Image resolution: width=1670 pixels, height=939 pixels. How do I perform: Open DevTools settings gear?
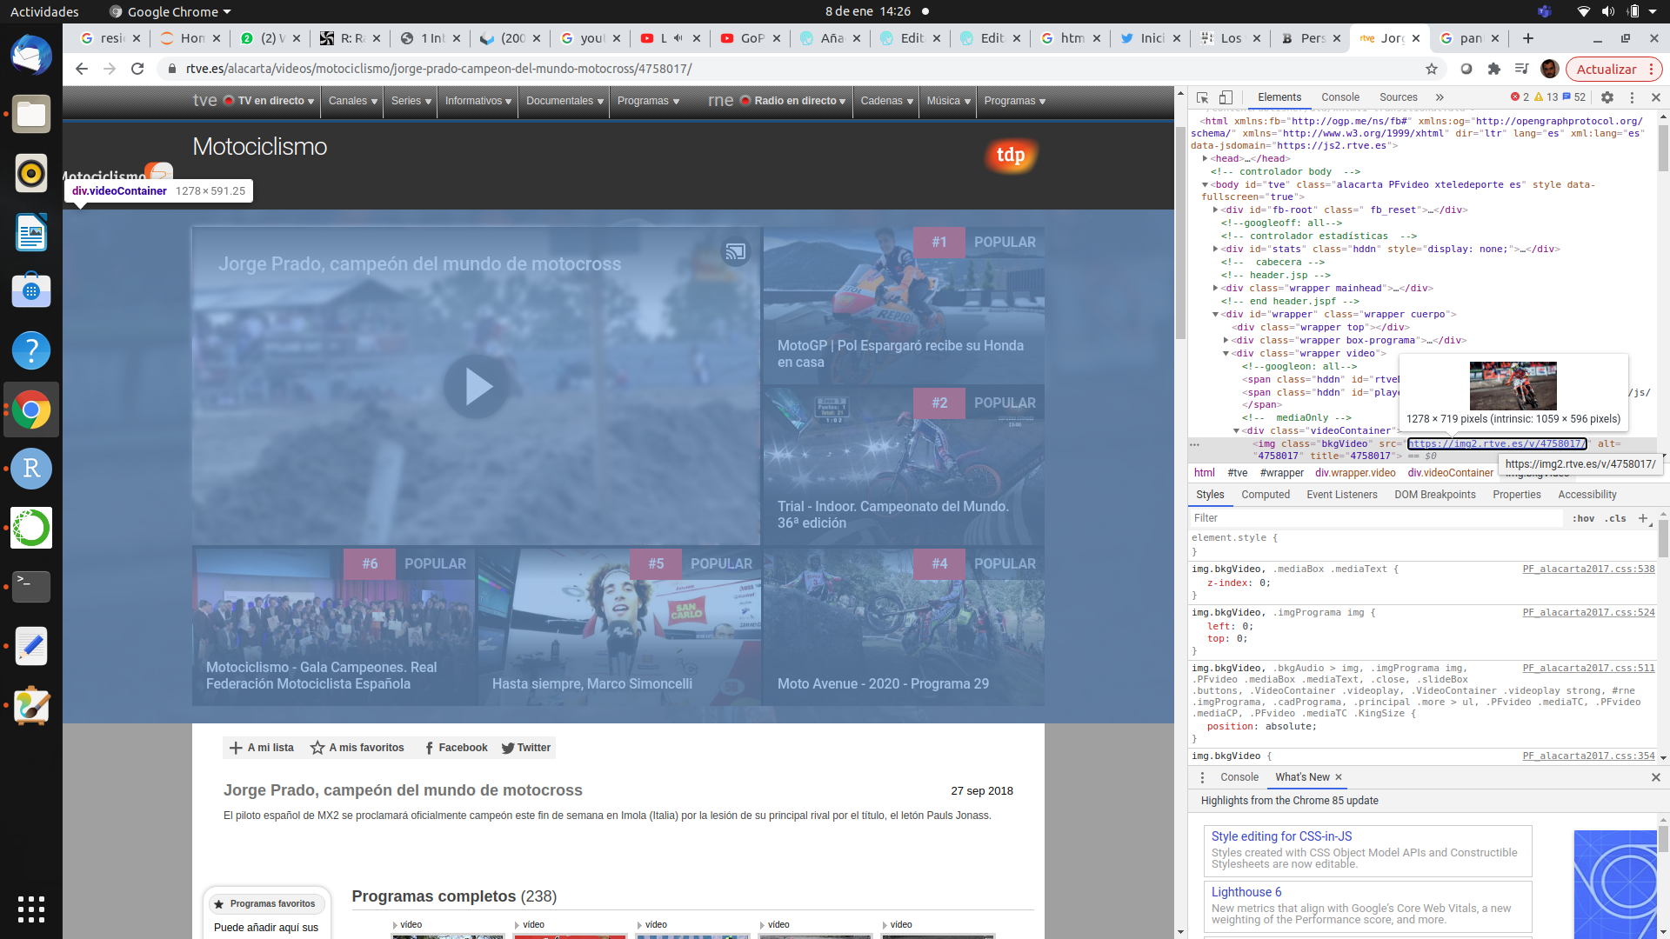tap(1607, 97)
